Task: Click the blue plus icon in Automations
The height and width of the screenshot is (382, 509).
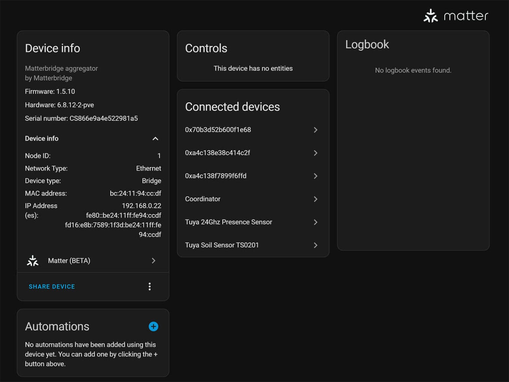Action: coord(153,326)
